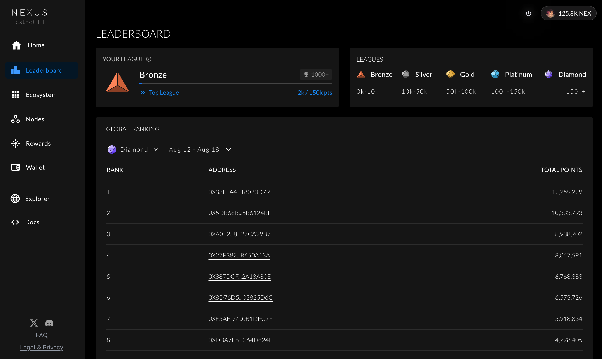
Task: Open address 0X33FFA4...18020D79
Action: pos(239,192)
